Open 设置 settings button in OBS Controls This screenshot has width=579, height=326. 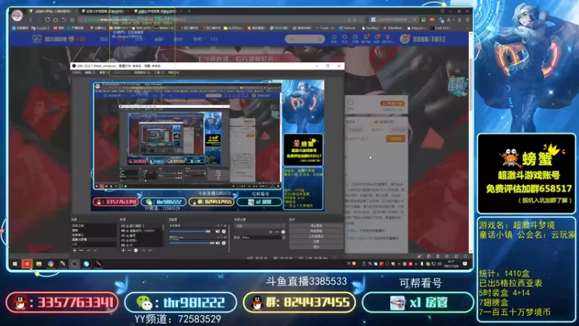point(316,242)
